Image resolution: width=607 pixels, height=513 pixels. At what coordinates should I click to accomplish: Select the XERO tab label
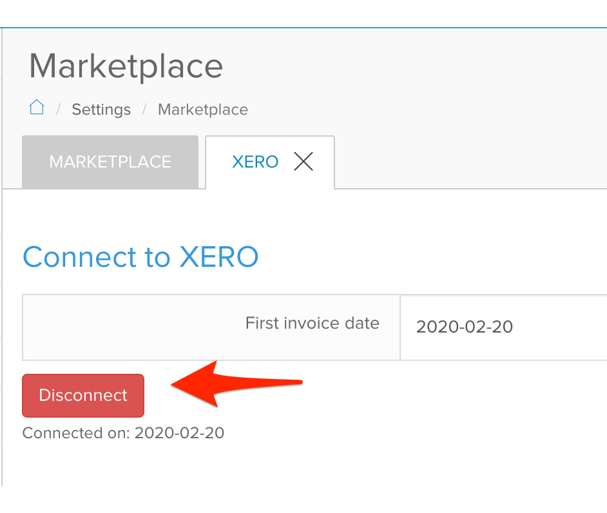[x=255, y=162]
